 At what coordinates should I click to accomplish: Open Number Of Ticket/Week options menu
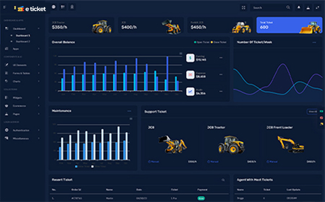click(x=314, y=43)
